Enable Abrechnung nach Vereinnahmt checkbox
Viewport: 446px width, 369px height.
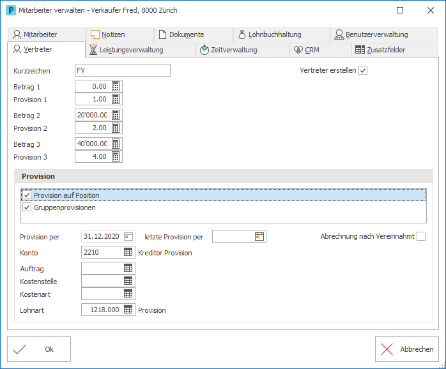point(421,236)
